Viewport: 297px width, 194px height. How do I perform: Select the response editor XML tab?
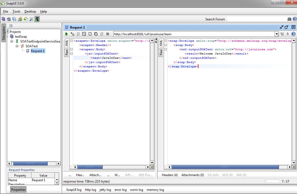161,43
